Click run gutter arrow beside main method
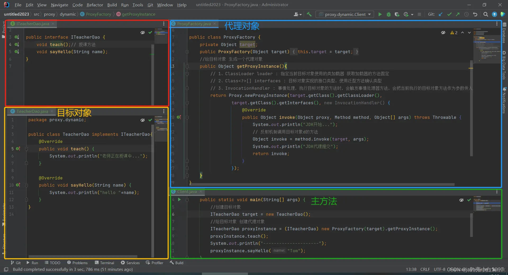This screenshot has height=275, width=508. pyautogui.click(x=179, y=200)
